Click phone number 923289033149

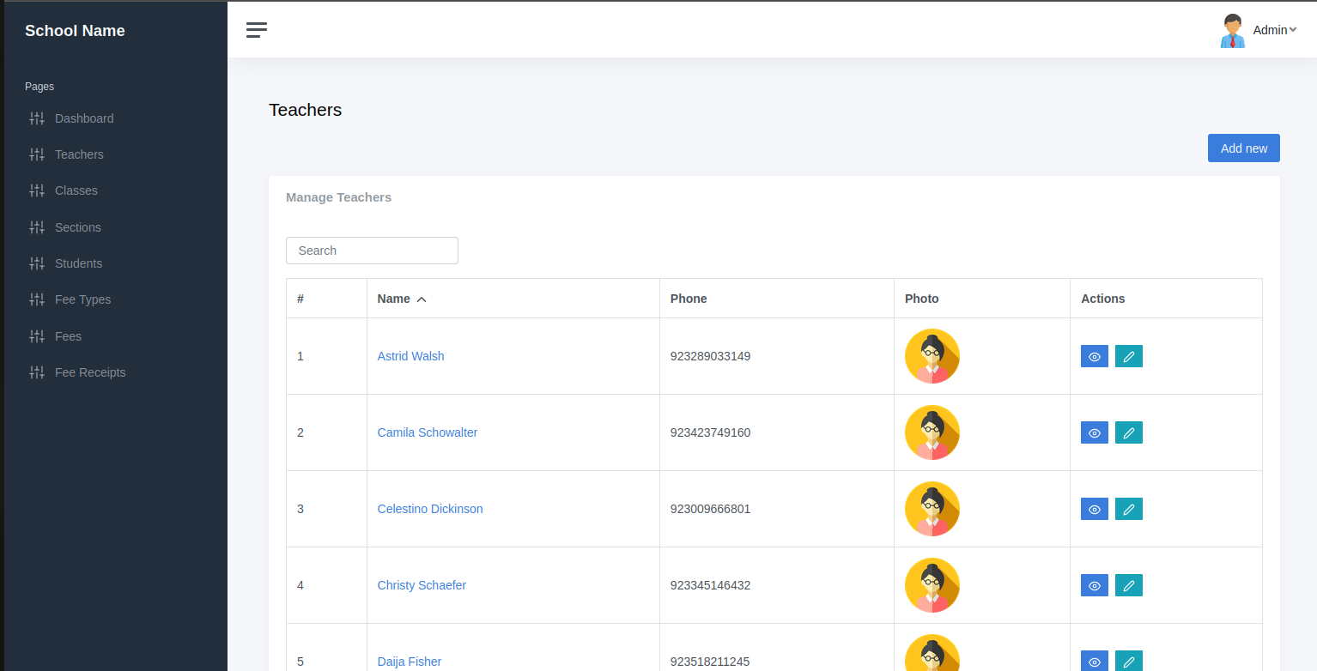point(710,356)
